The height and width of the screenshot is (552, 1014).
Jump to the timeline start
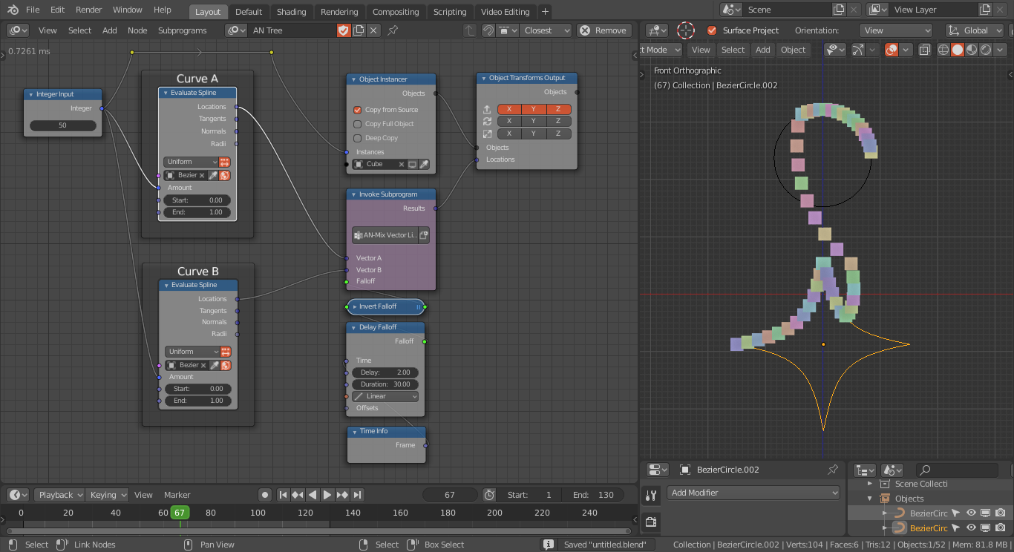pos(283,495)
